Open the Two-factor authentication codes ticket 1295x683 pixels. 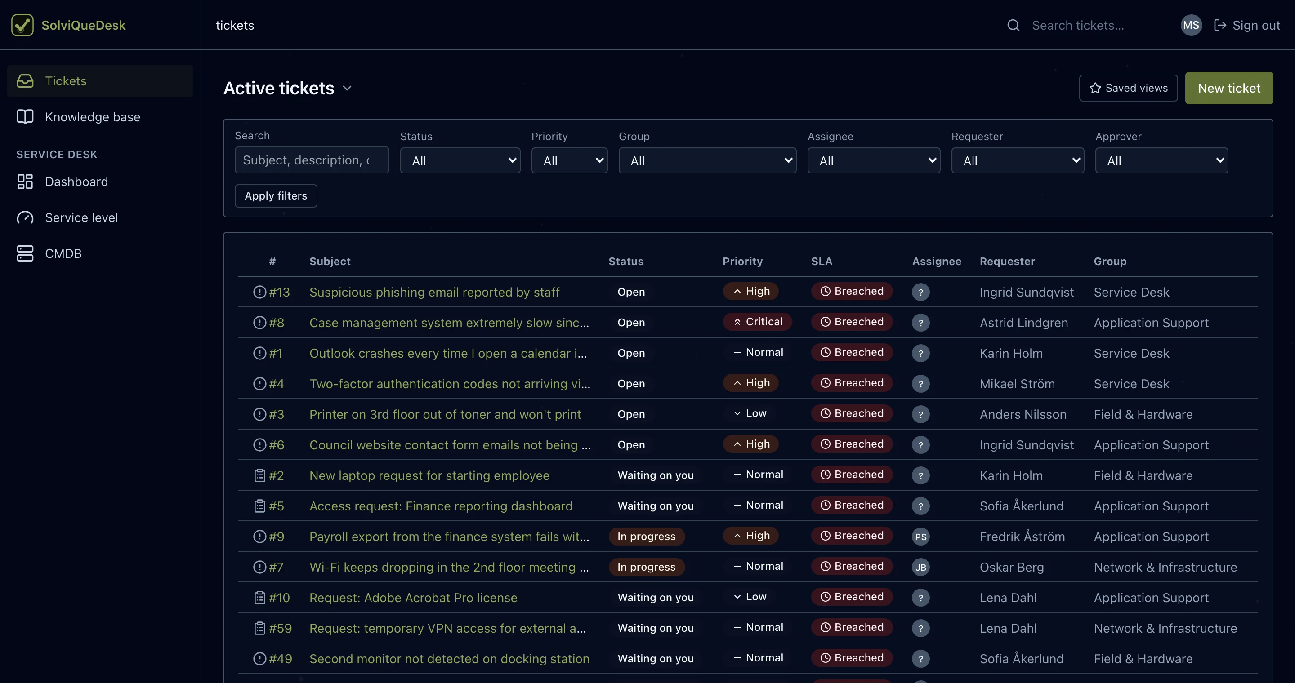(x=450, y=384)
